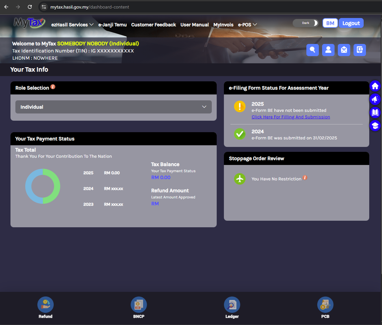The width and height of the screenshot is (382, 325).
Task: Click the tax total donut chart
Action: (43, 186)
